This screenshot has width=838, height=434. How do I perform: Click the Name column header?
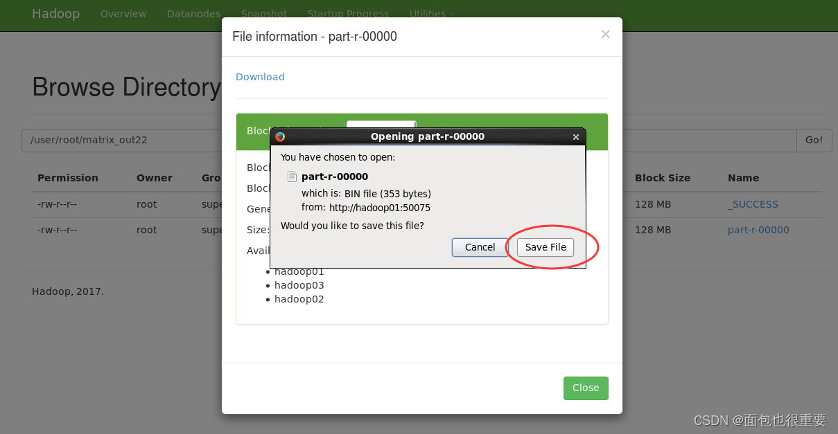tap(744, 178)
